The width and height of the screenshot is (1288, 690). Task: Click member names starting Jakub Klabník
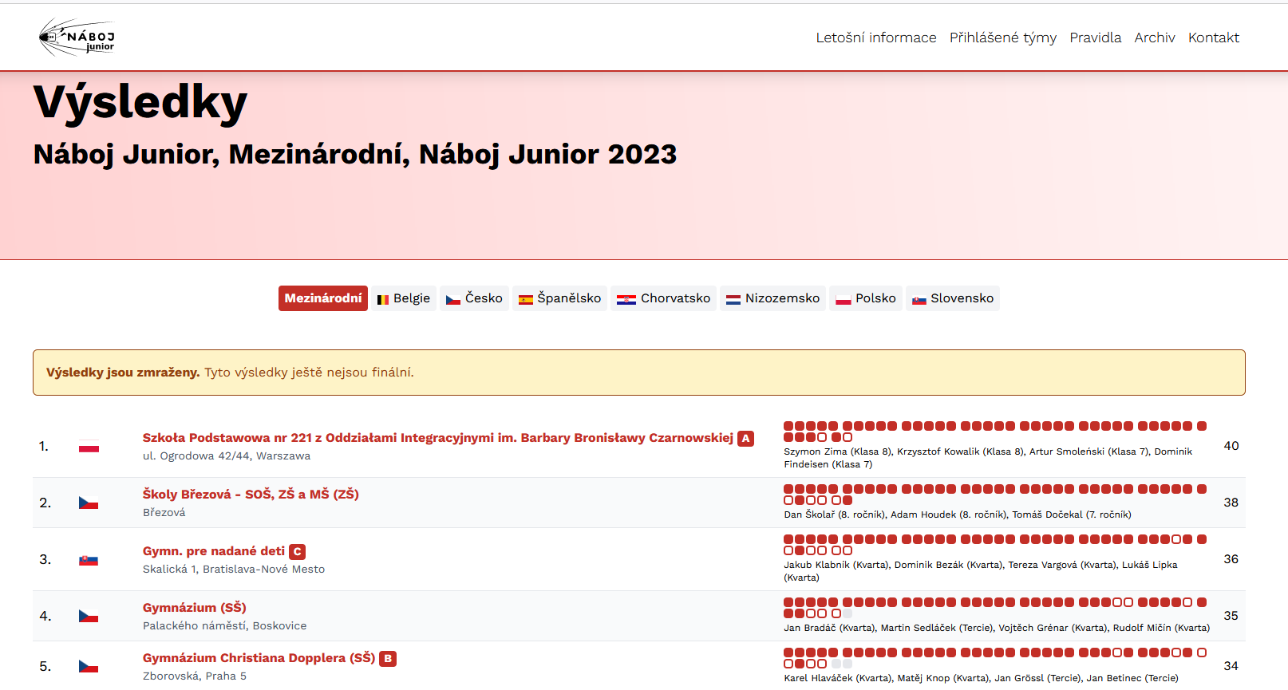981,571
